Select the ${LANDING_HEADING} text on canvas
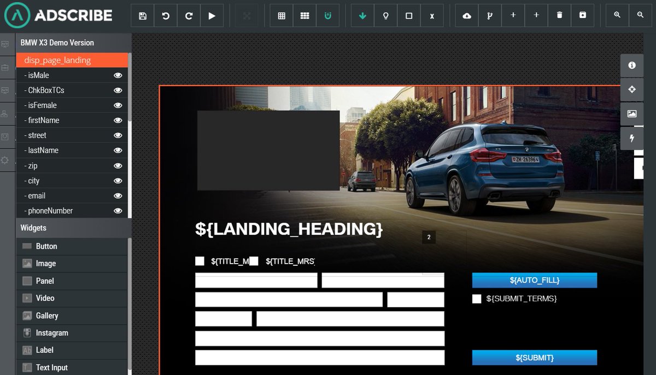 click(289, 229)
